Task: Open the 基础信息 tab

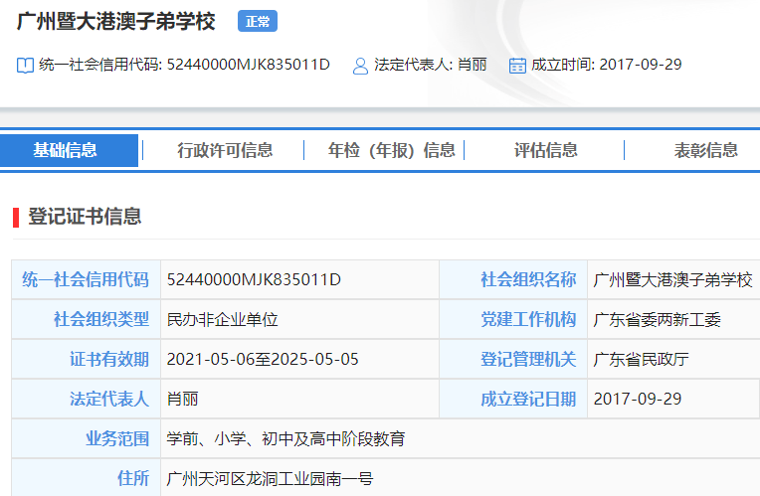Action: click(69, 150)
